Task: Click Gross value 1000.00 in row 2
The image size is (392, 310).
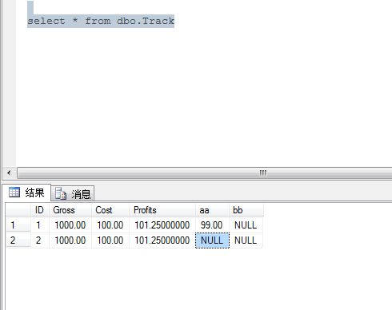Action: pos(70,240)
